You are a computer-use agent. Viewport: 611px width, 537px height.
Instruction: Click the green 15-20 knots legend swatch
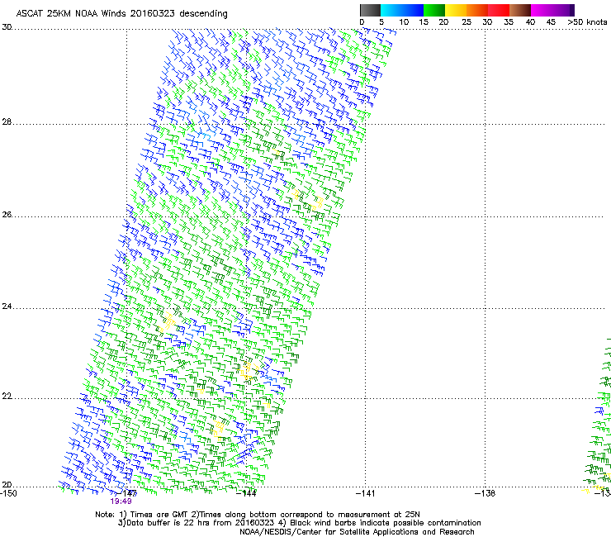(434, 10)
